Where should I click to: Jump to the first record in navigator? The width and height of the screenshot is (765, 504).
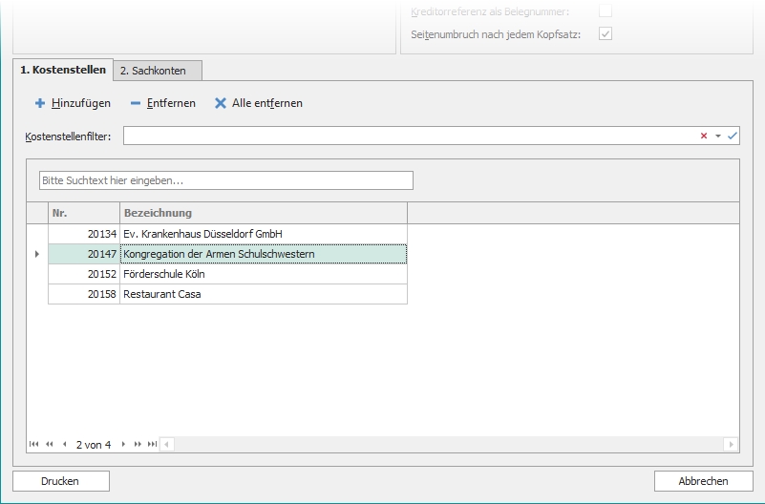coord(34,444)
